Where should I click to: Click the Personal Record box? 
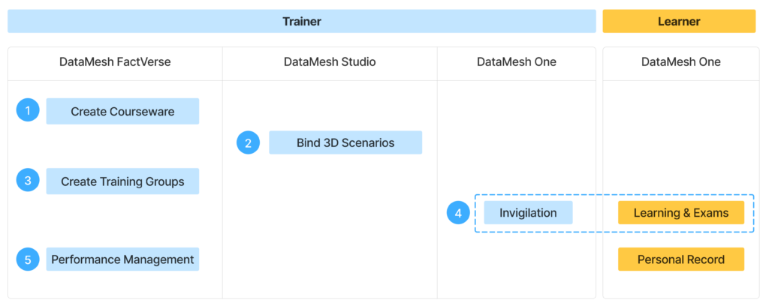[x=680, y=259]
